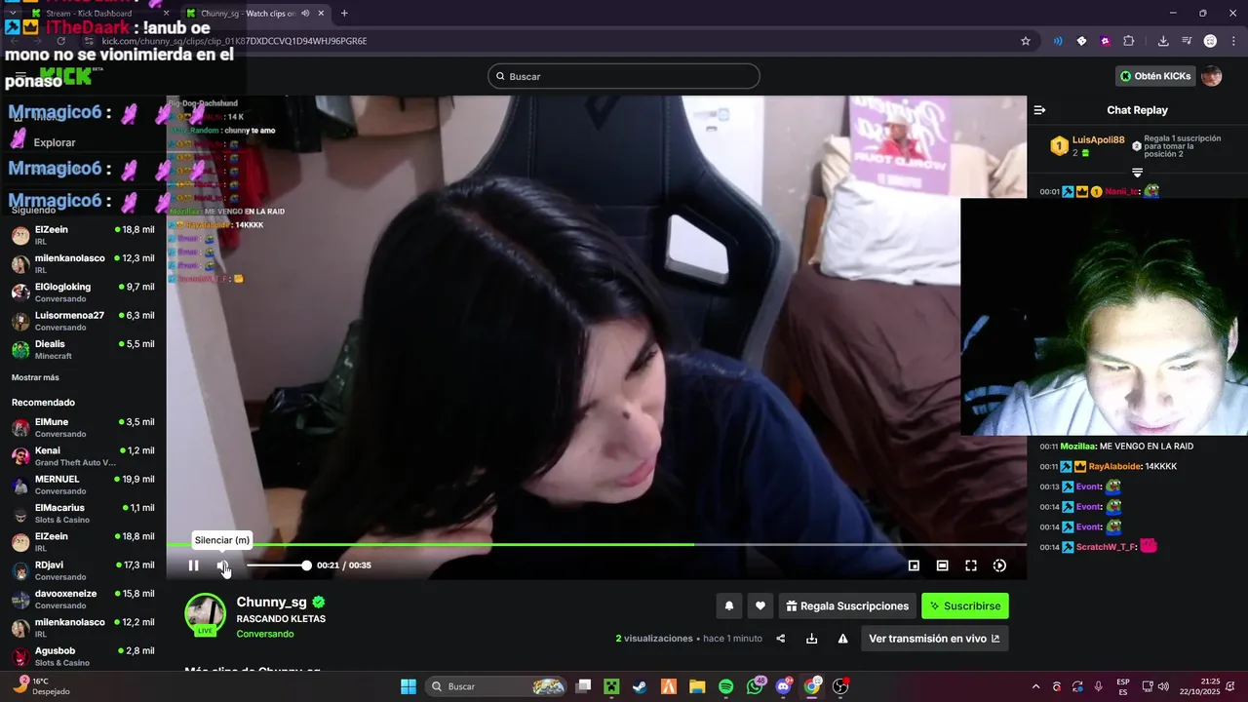Open Spotify from the taskbar
This screenshot has width=1248, height=702.
pyautogui.click(x=726, y=686)
